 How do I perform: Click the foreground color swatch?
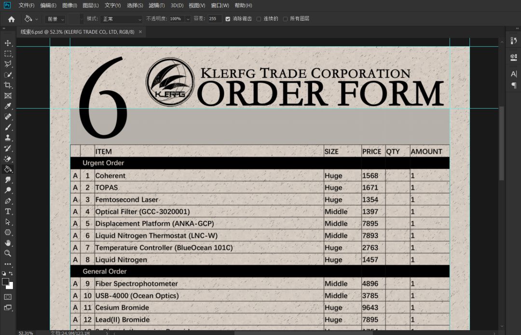tap(5, 282)
